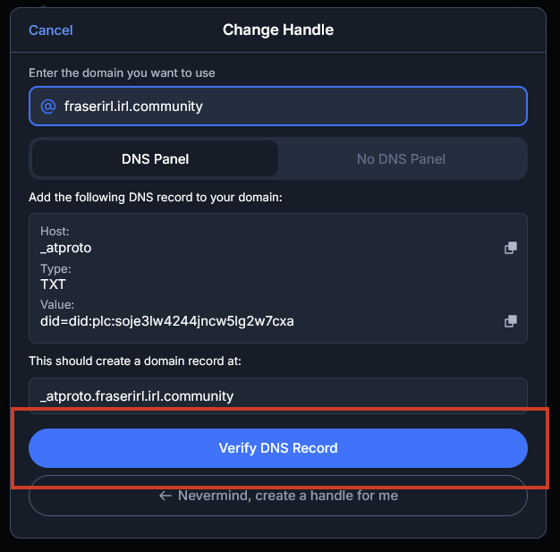Viewport: 560px width, 552px height.
Task: Switch to the DNS Panel tab
Action: (155, 159)
